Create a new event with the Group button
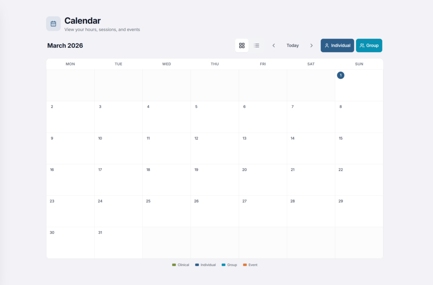 (369, 45)
